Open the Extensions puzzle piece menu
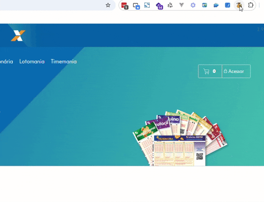Image resolution: width=264 pixels, height=202 pixels. coord(250,5)
